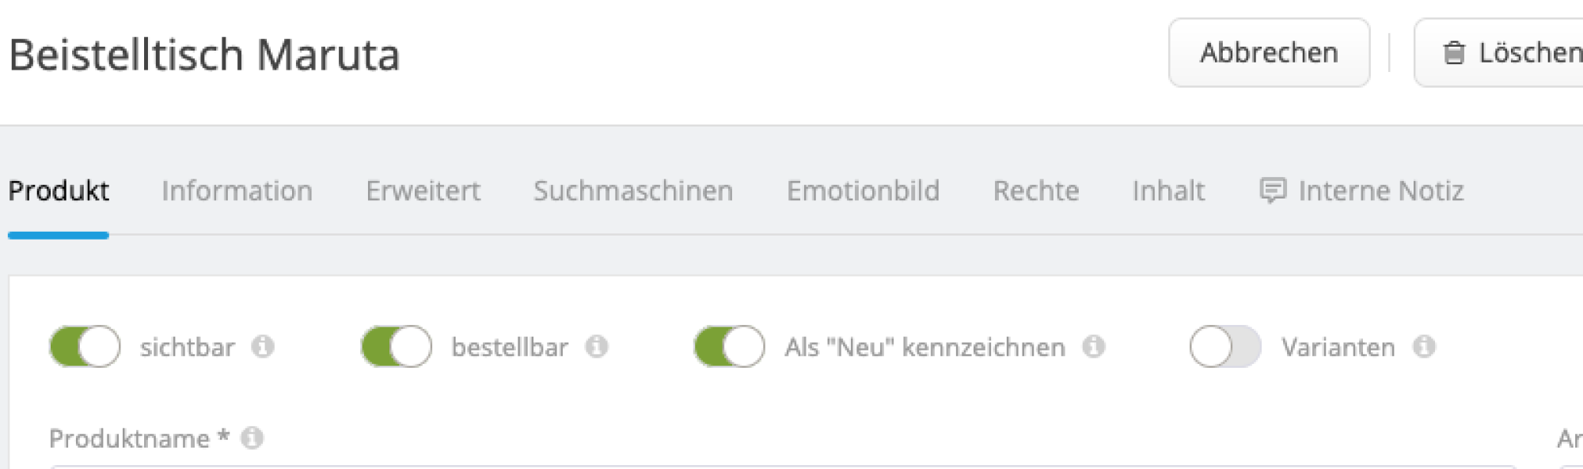Open the Rechte tab

(1037, 191)
